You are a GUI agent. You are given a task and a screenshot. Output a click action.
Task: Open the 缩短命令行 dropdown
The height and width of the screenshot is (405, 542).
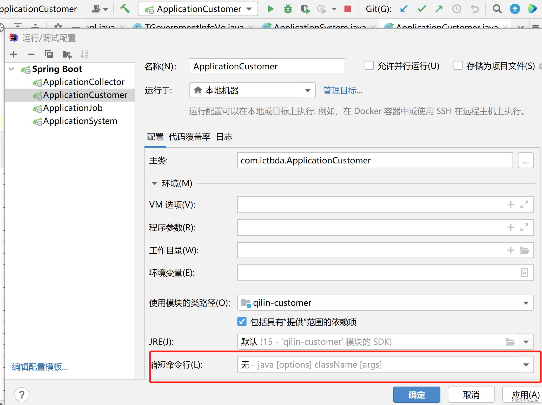(x=526, y=365)
